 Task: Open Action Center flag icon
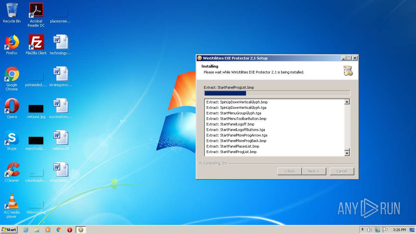point(385,230)
